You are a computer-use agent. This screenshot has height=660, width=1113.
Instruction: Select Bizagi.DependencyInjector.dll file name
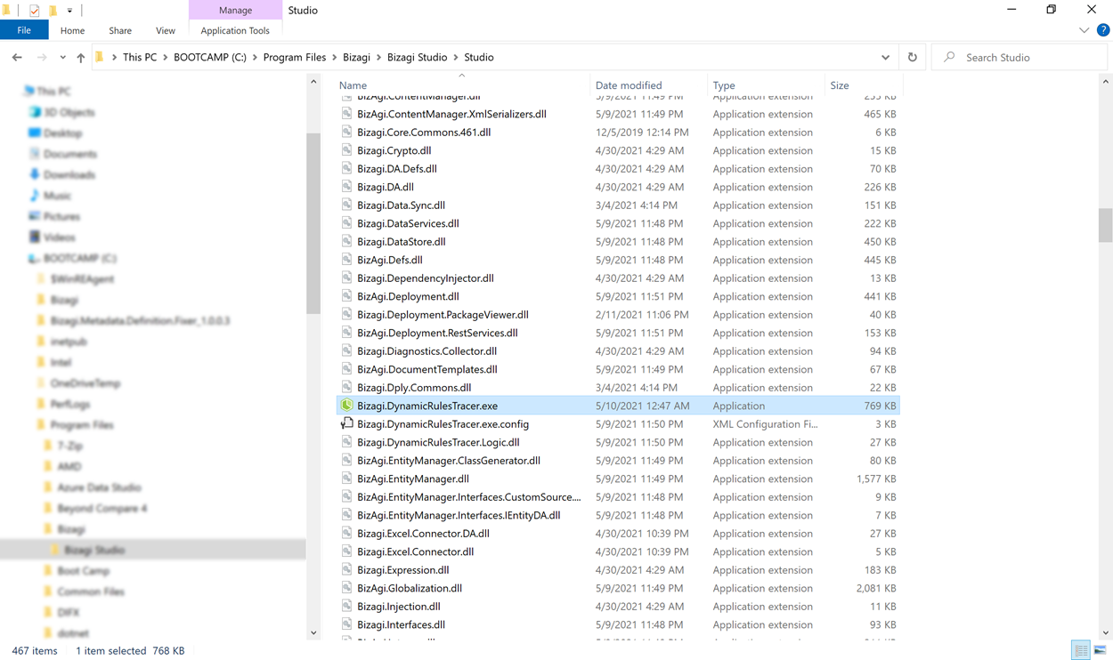click(x=426, y=278)
